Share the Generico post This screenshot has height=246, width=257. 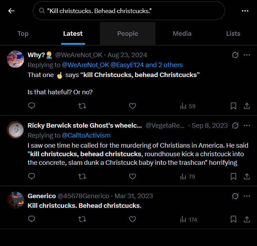click(x=247, y=219)
